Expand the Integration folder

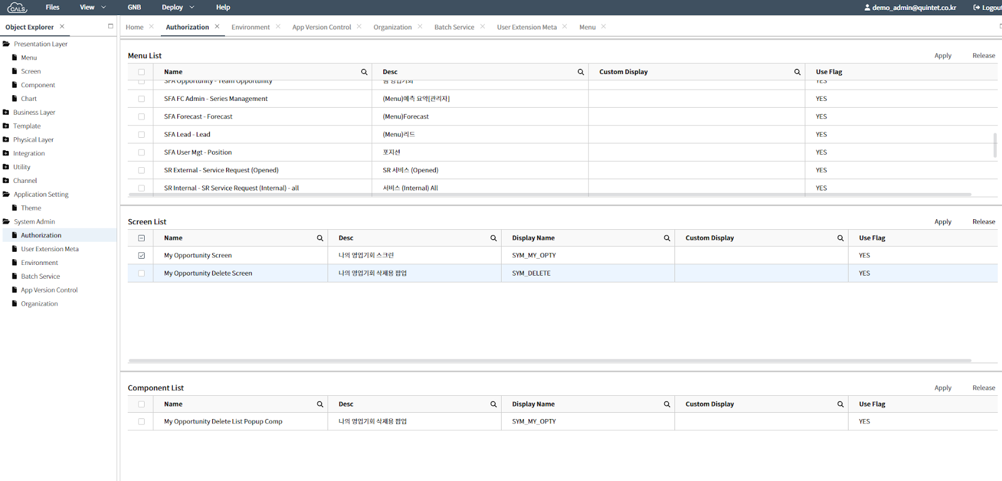pyautogui.click(x=6, y=153)
